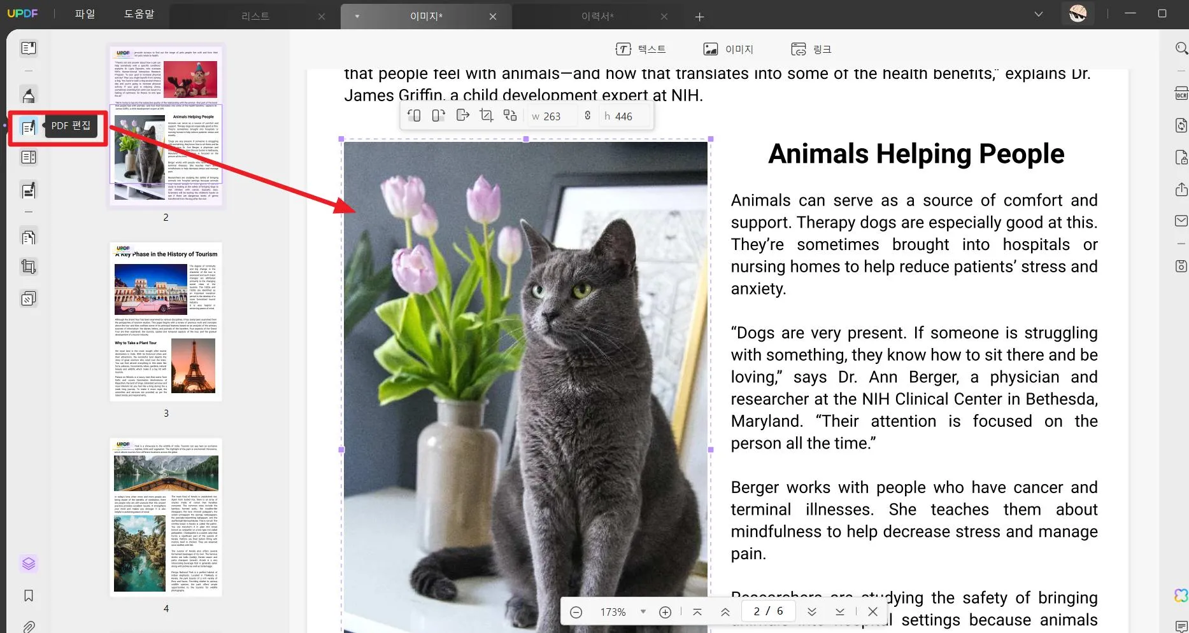Open the watermark stamp tool in sidebar
Viewport: 1189px width, 633px height.
click(x=29, y=298)
